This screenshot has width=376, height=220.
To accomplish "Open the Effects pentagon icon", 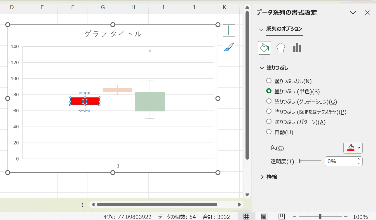I will click(x=281, y=48).
